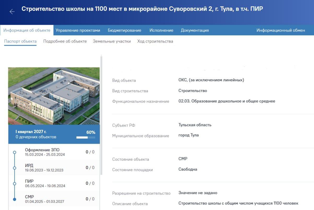
Task: Select the ИРД stage row
Action: pyautogui.click(x=54, y=168)
